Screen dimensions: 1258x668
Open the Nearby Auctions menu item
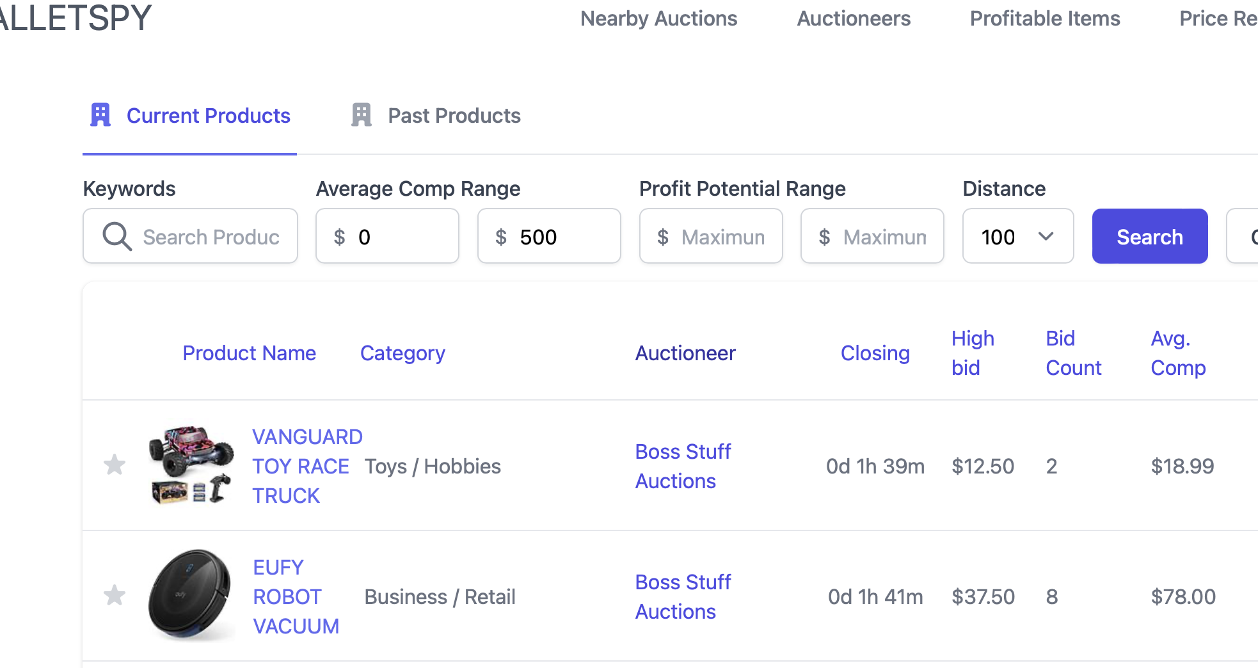click(658, 19)
